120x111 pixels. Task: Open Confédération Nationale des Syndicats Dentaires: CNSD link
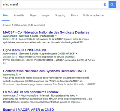44,71
